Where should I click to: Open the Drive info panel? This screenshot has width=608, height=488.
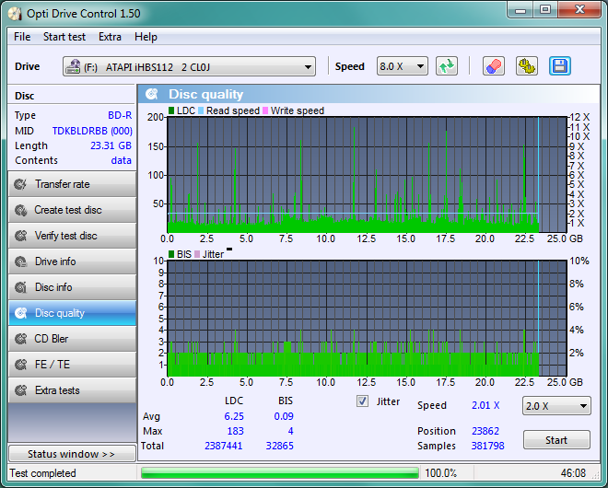point(72,261)
